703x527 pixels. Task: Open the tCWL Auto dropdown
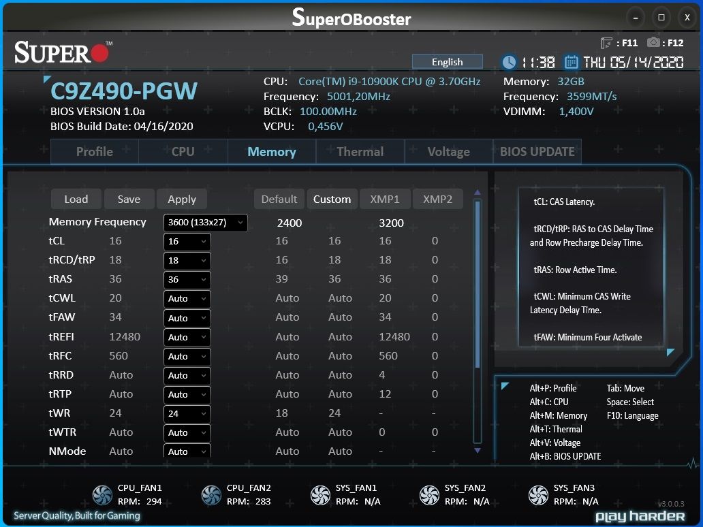[187, 299]
